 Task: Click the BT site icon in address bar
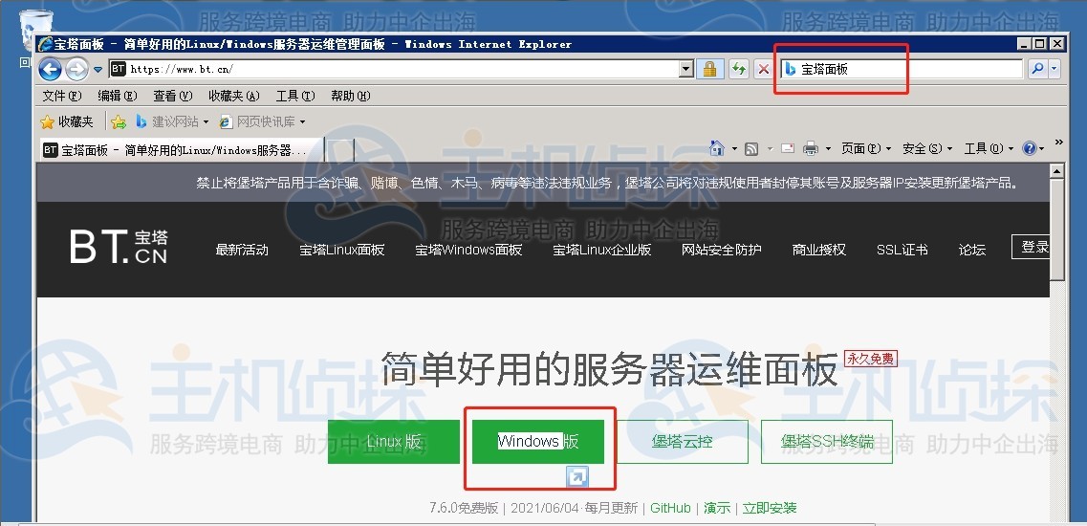click(x=119, y=69)
